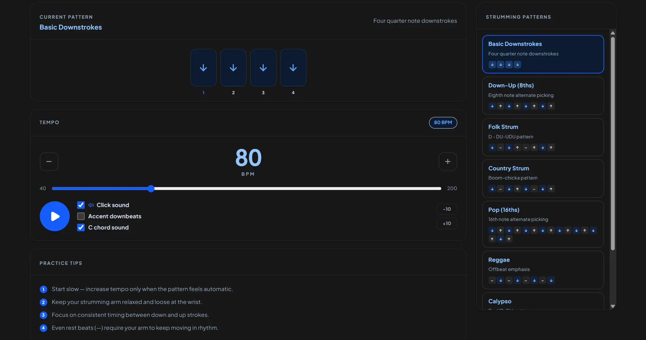Select the Down-Up (8ths) pattern
Viewport: 646px width, 340px height.
(543, 96)
